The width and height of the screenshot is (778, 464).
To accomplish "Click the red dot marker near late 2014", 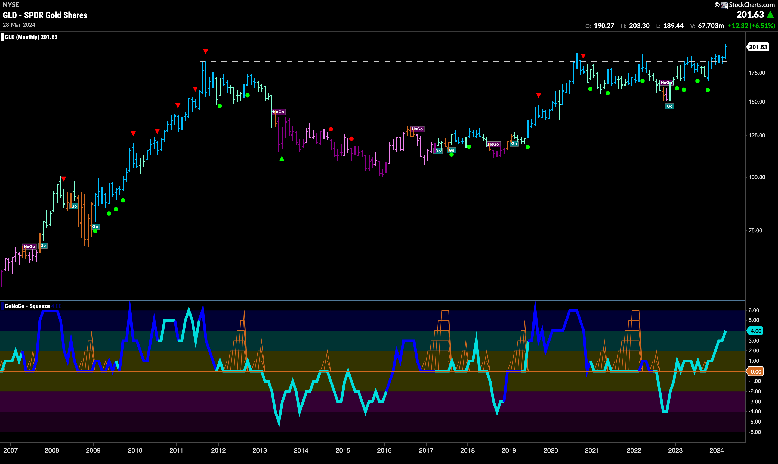I will (331, 129).
